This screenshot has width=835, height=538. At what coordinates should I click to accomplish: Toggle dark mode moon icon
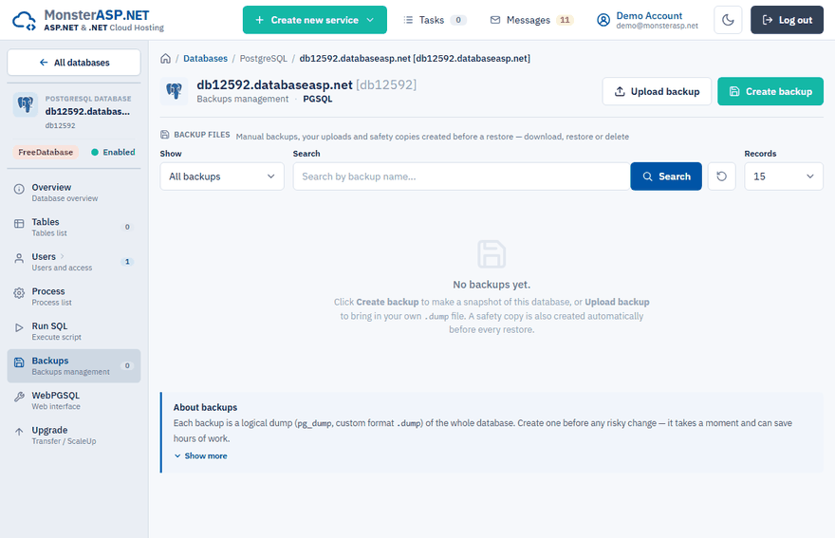(x=728, y=20)
